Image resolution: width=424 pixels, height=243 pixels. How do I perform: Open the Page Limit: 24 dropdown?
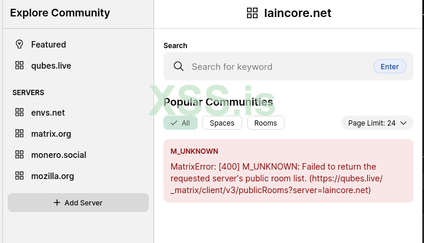click(377, 123)
